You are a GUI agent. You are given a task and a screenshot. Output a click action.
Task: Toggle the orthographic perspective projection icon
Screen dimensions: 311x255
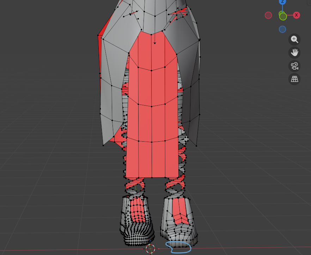pos(294,79)
